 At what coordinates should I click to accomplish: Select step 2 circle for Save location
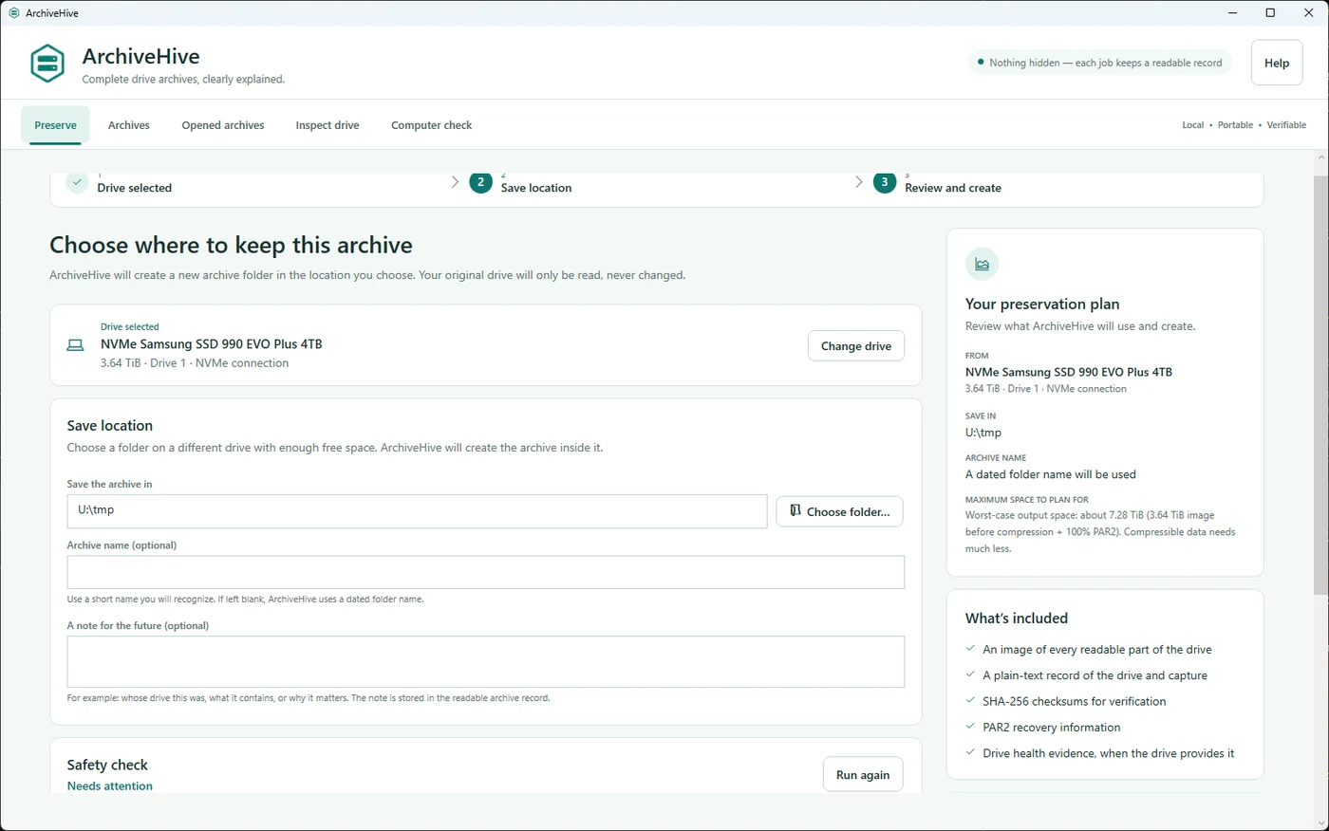(480, 181)
